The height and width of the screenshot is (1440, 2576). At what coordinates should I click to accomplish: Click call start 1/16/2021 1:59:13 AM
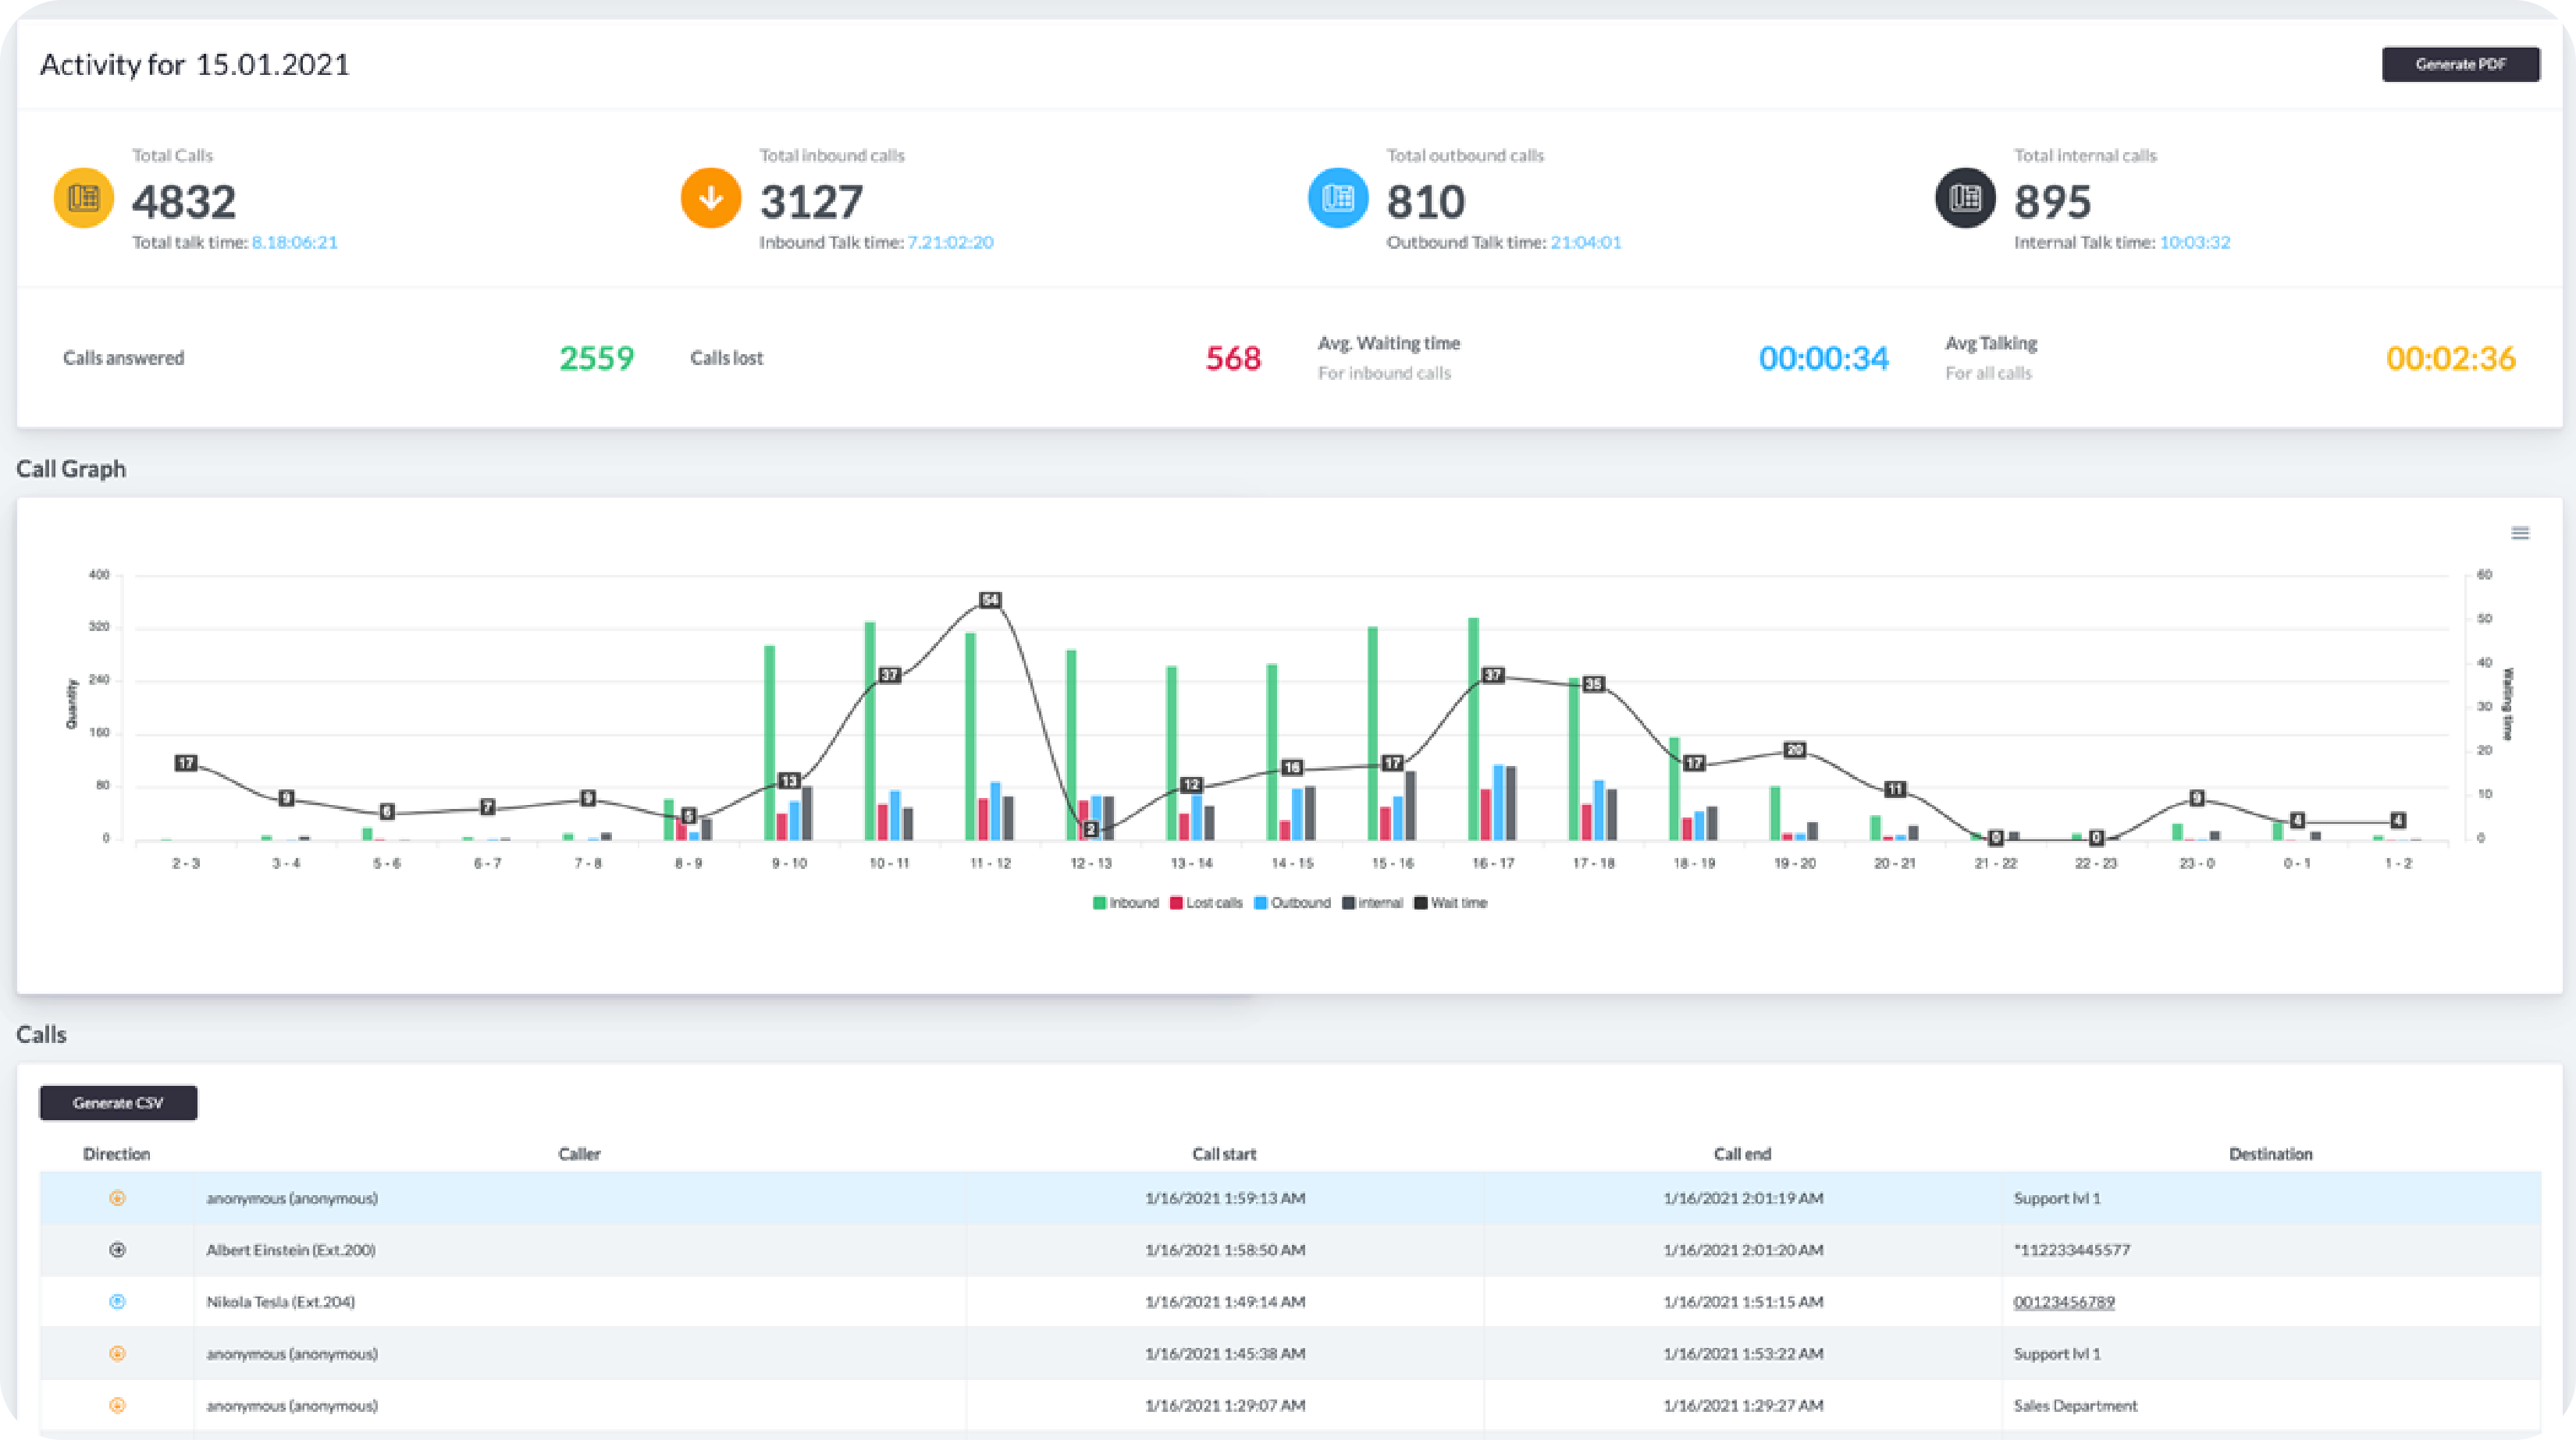tap(1225, 1198)
